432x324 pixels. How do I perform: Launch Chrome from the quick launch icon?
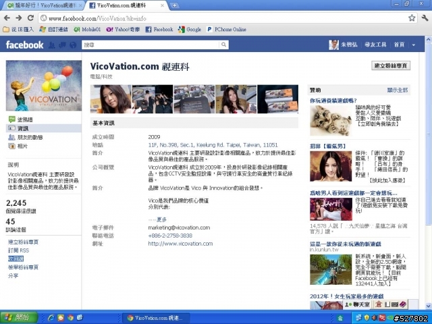click(x=70, y=318)
